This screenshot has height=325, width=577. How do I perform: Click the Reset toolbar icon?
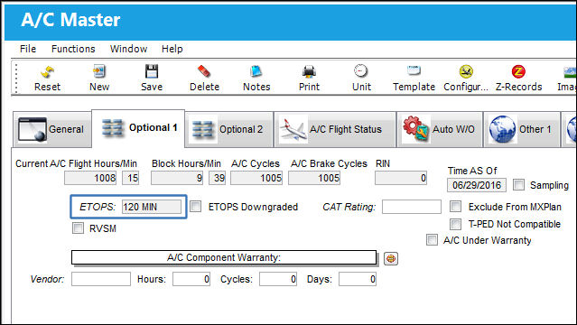[47, 72]
